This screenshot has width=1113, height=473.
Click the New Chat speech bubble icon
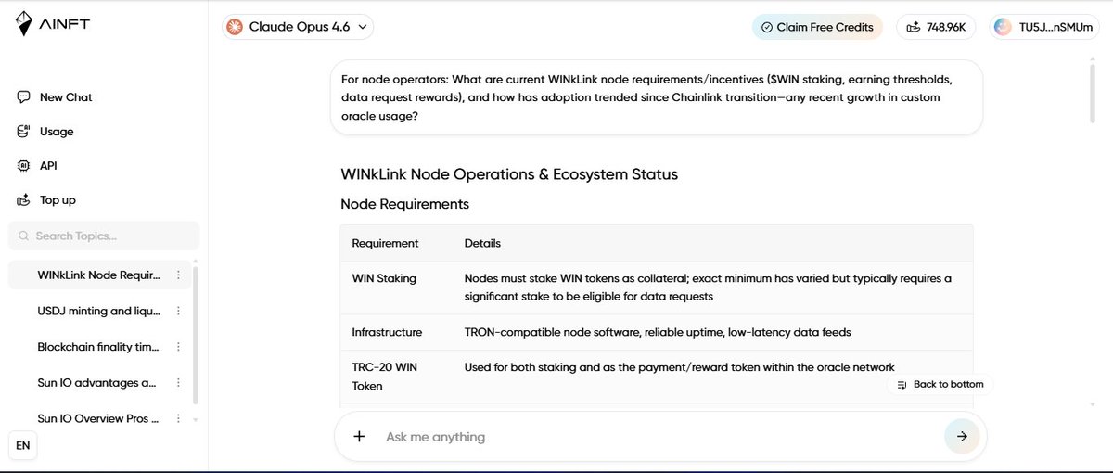point(23,97)
